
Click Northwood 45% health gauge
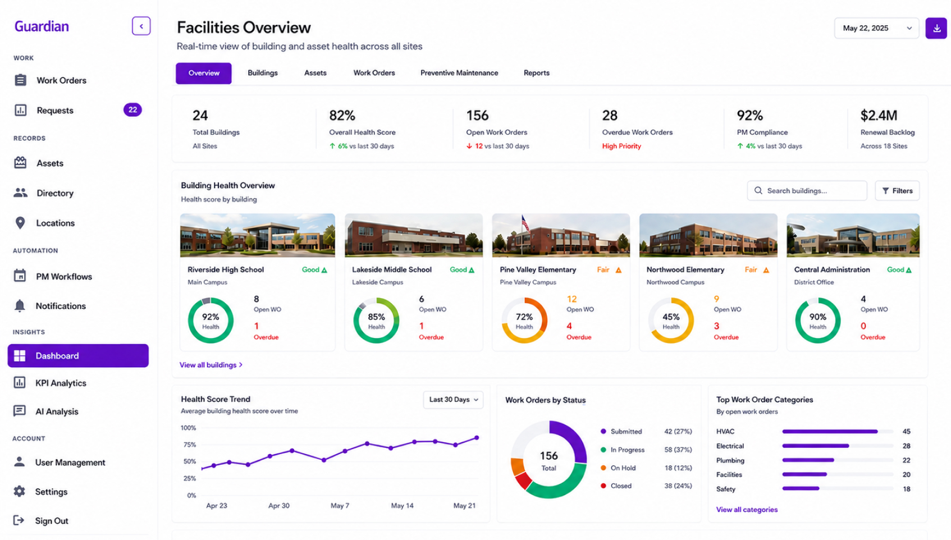(671, 321)
